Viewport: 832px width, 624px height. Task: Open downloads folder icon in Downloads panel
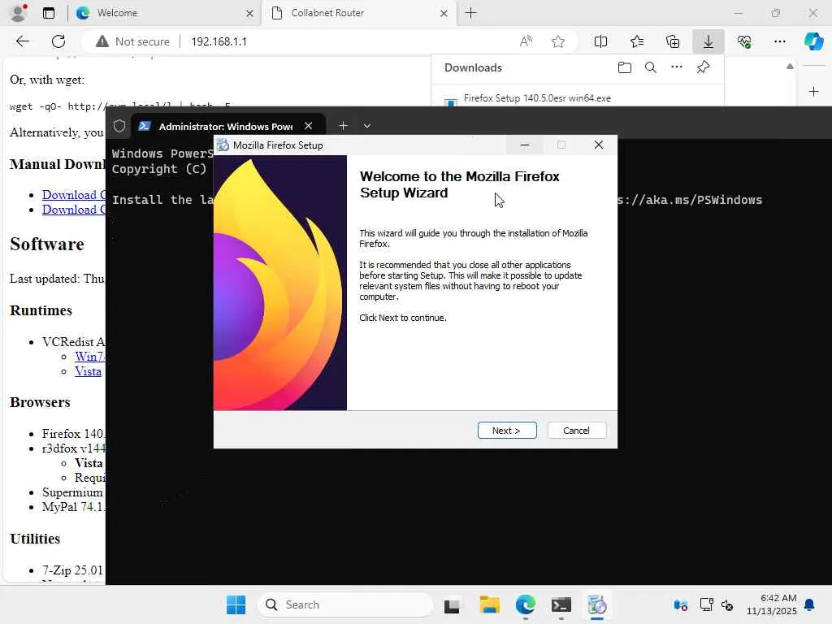(625, 67)
